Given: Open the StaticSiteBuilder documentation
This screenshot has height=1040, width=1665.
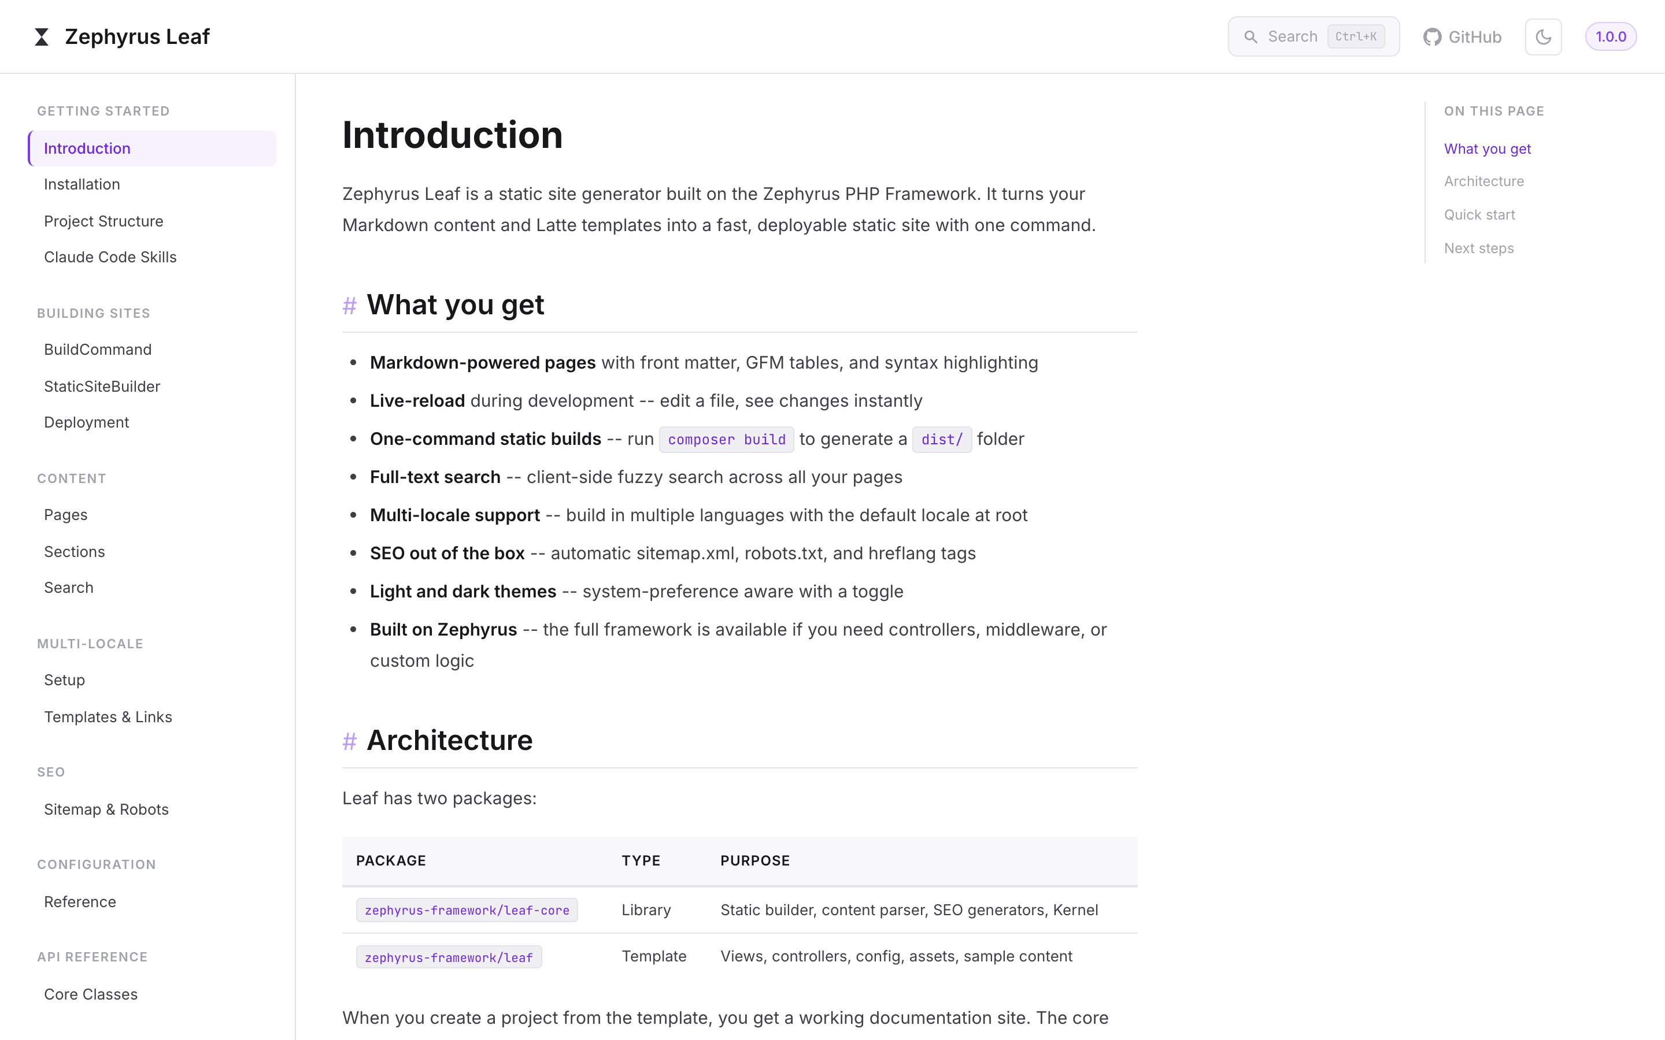Looking at the screenshot, I should point(102,386).
